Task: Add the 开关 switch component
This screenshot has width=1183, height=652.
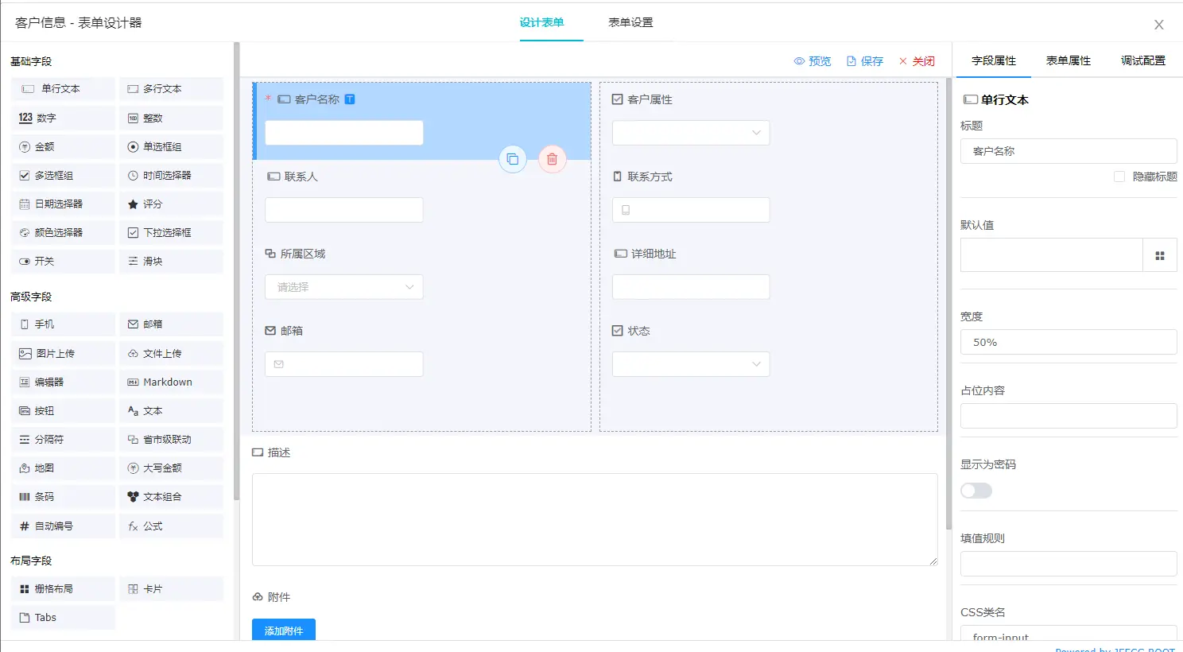Action: click(64, 261)
